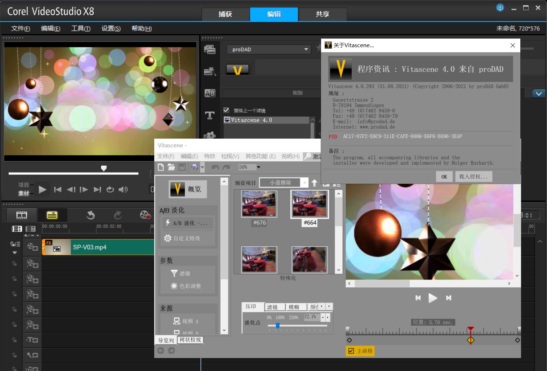547x371 pixels.
Task: Expand the render icon dropdown arrow
Action: point(203,167)
